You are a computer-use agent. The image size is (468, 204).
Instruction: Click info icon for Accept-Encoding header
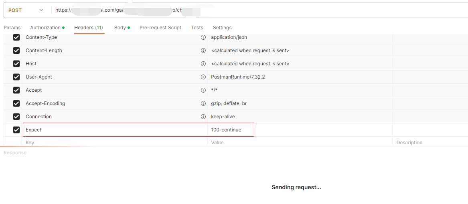click(x=203, y=103)
